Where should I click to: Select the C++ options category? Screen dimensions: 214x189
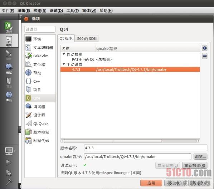pos(40,81)
